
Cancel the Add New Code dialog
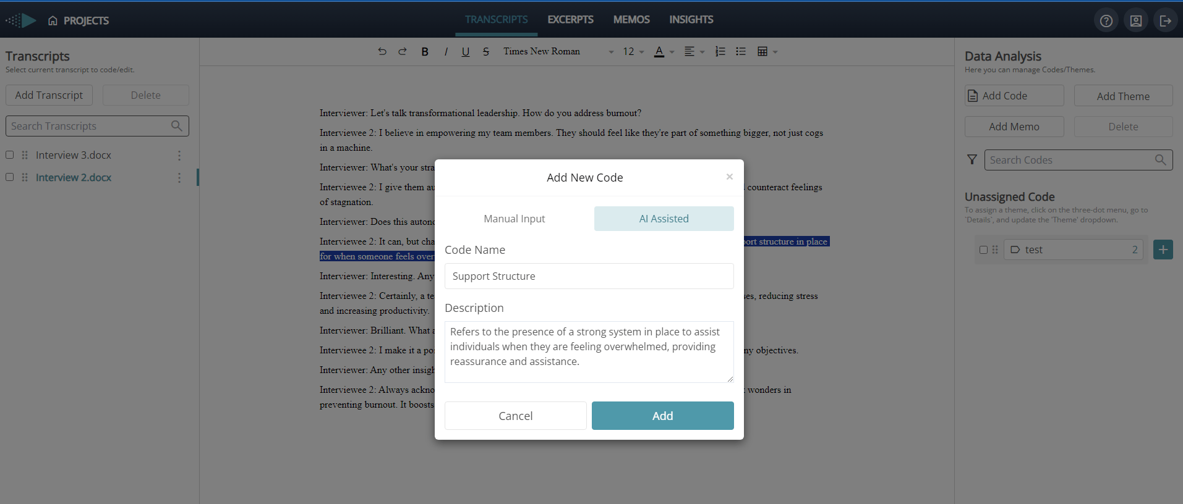click(515, 416)
